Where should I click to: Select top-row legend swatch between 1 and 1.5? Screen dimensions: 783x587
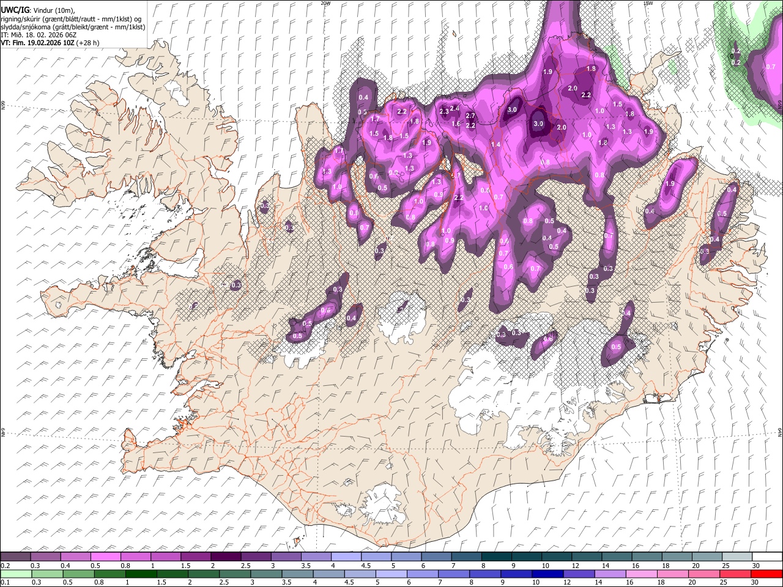(x=166, y=556)
